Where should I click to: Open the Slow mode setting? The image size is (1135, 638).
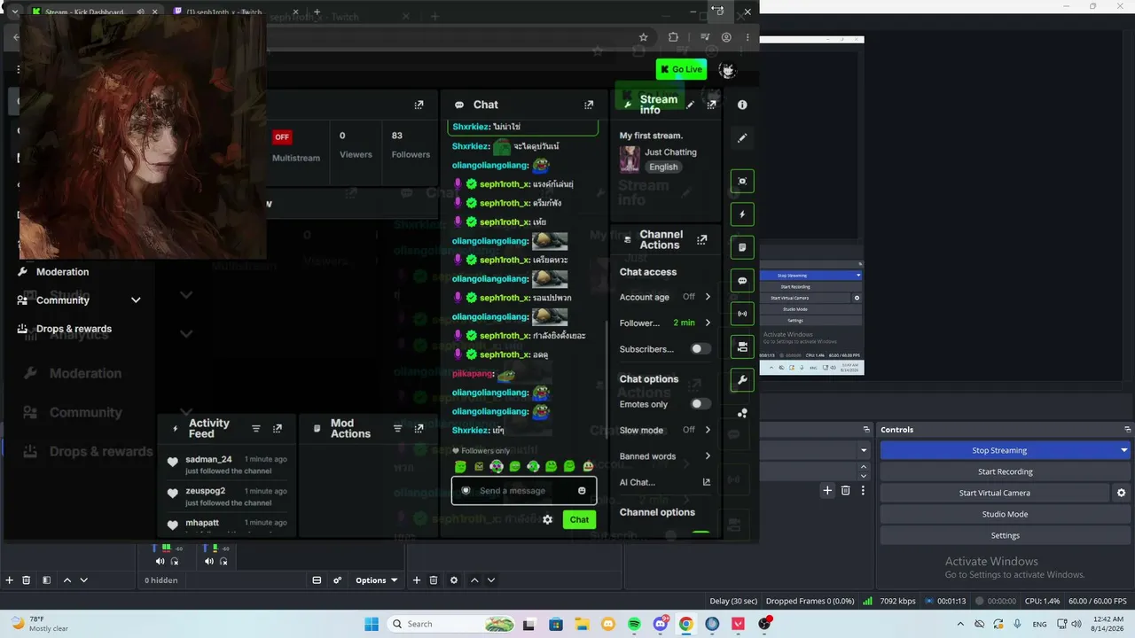pyautogui.click(x=665, y=430)
